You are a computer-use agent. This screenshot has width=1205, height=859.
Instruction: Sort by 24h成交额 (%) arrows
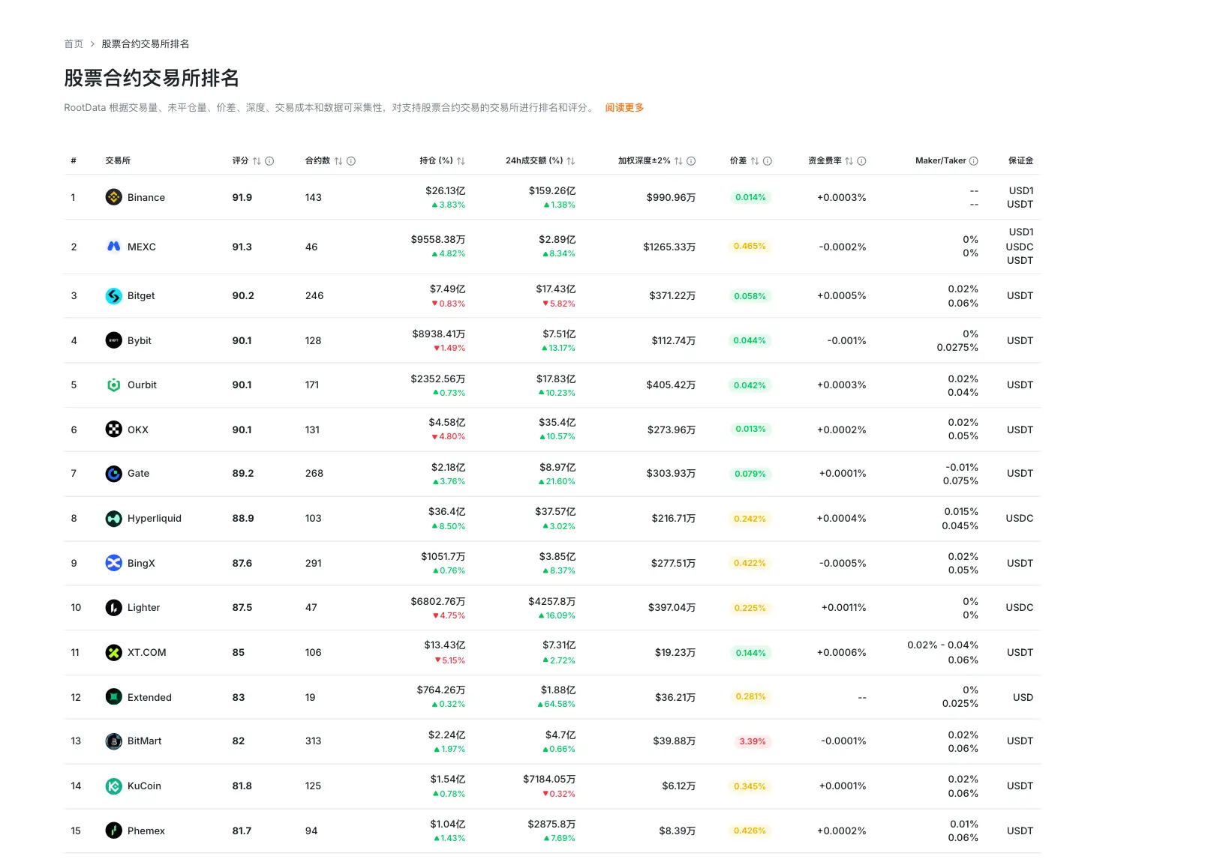point(571,161)
